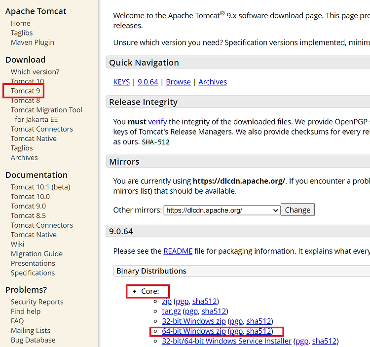Click the KEYS quick navigation link
Screen dimensions: 370x347
pyautogui.click(x=121, y=82)
